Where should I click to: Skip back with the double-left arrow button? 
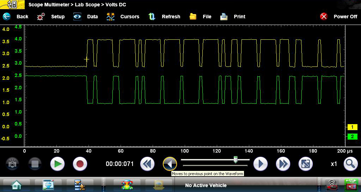point(147,164)
